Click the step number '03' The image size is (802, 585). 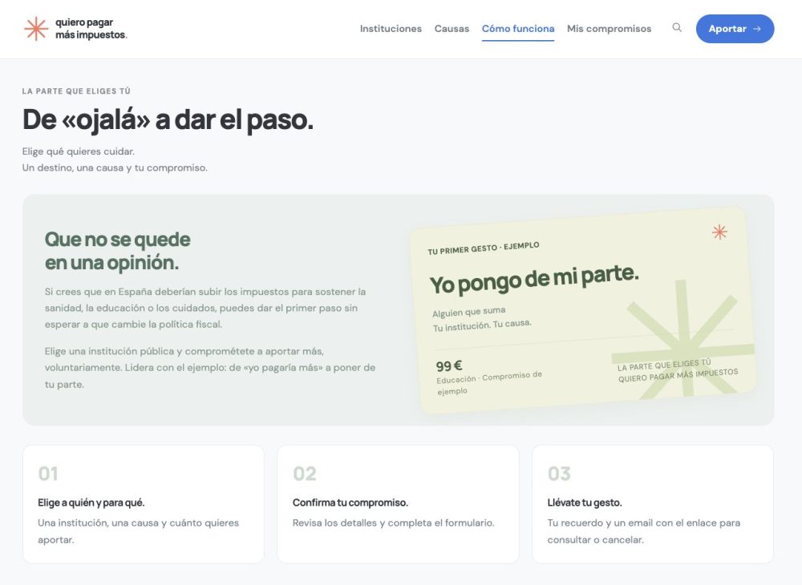[x=559, y=474]
